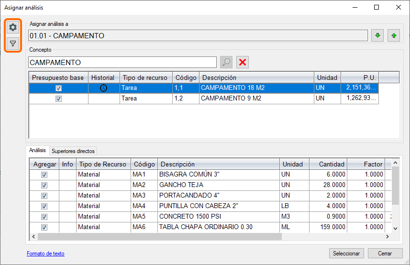Click price cell 1,262,93…
Image resolution: width=410 pixels, height=265 pixels.
click(x=360, y=99)
